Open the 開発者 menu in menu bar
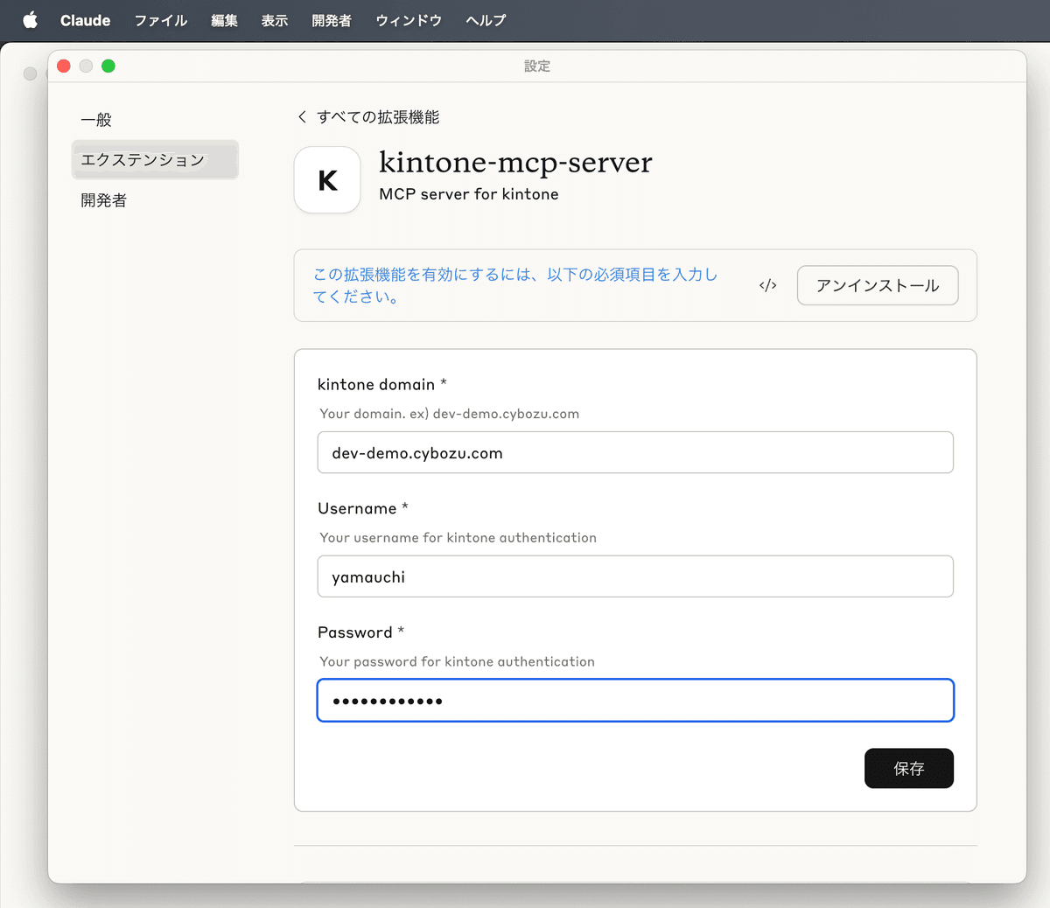The width and height of the screenshot is (1050, 908). click(332, 20)
